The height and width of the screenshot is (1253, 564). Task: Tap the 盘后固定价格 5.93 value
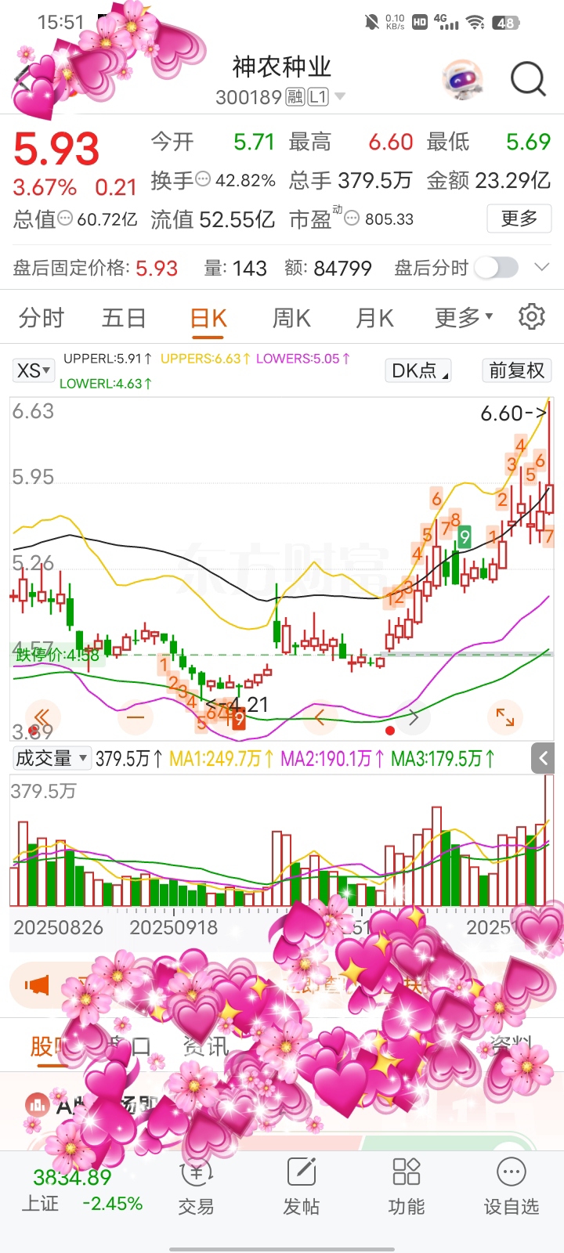[x=157, y=268]
